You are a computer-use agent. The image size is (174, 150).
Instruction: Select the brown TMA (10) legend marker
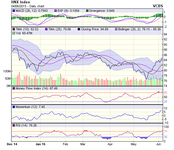pyautogui.click(x=14, y=29)
